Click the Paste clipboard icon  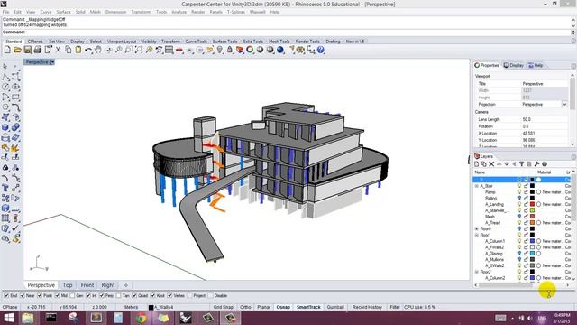click(x=78, y=50)
